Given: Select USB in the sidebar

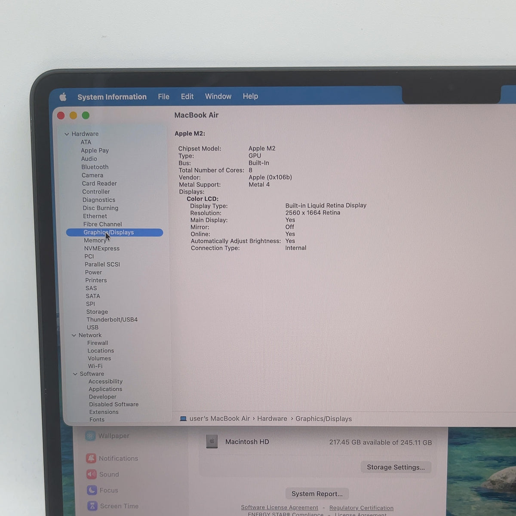Looking at the screenshot, I should pyautogui.click(x=92, y=328).
